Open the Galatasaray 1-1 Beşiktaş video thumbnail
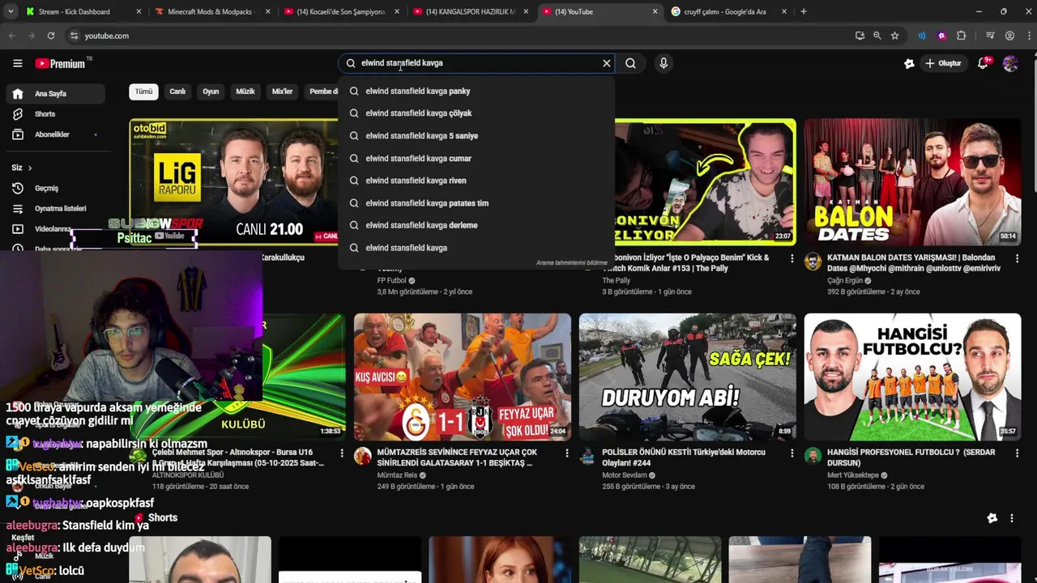 (x=462, y=377)
